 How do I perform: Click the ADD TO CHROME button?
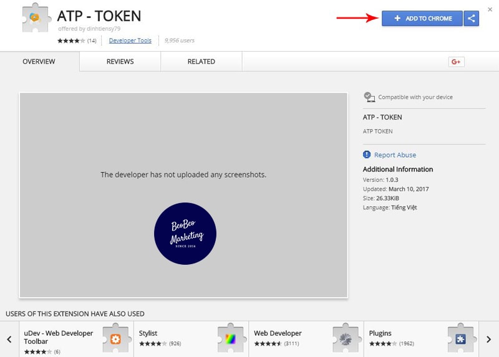pyautogui.click(x=422, y=19)
